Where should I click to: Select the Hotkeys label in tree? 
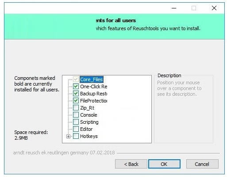tap(89, 136)
